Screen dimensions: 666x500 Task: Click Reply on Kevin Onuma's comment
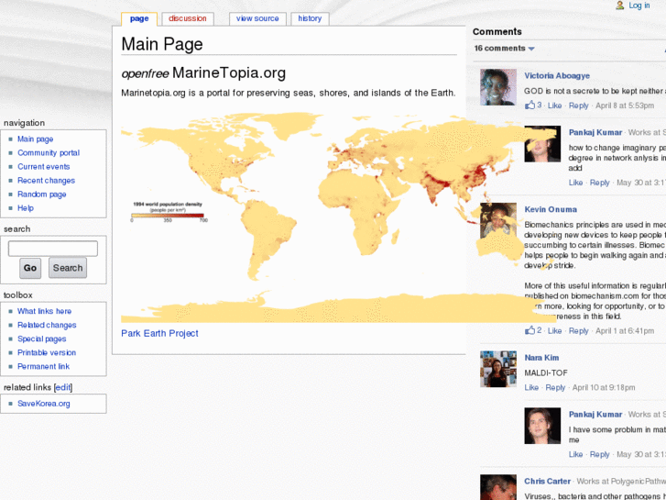coord(578,330)
